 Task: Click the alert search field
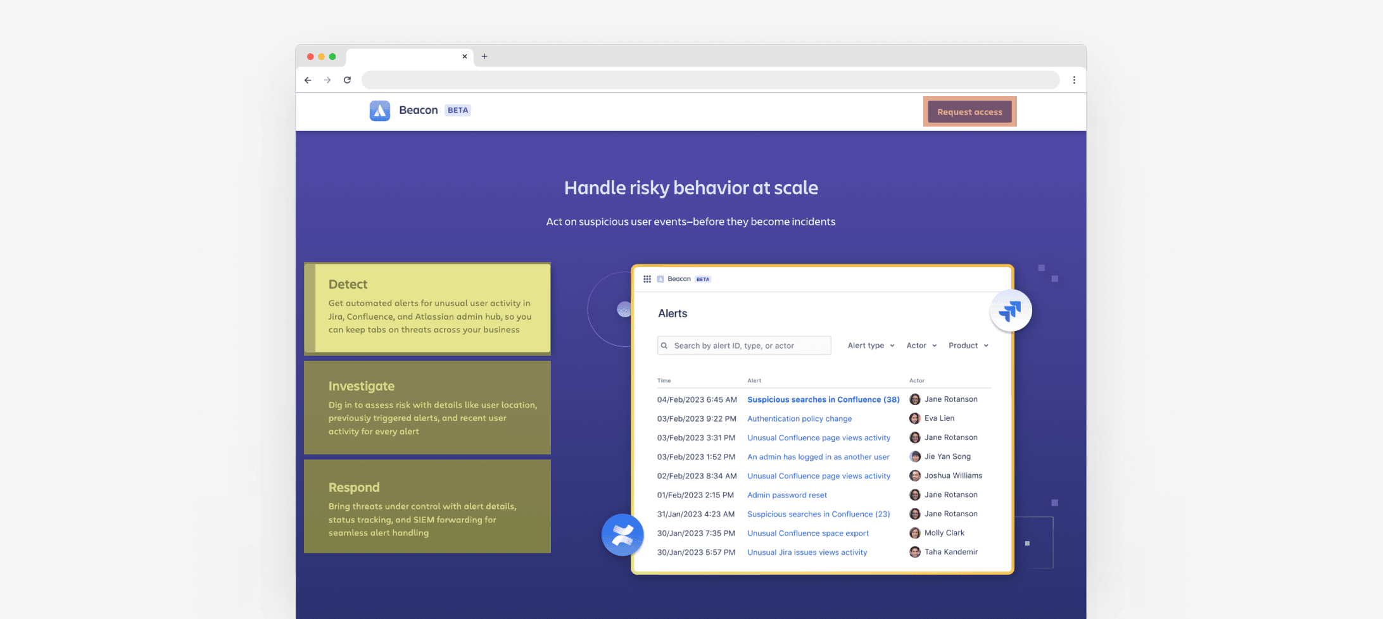[744, 346]
